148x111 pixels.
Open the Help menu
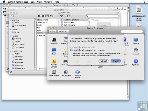57,2
